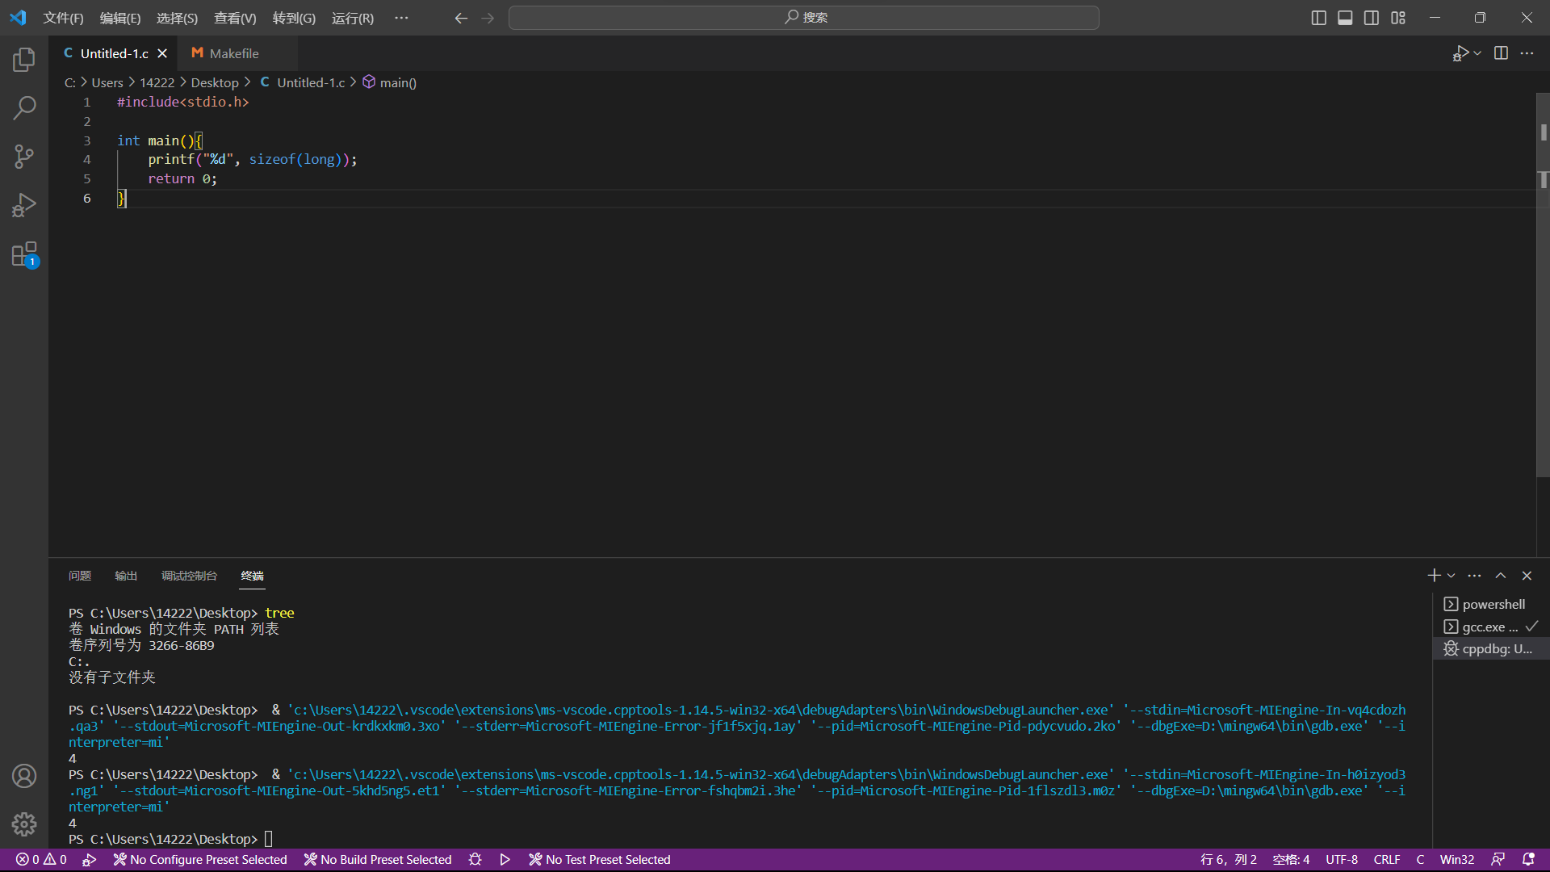Create a new terminal with plus icon
This screenshot has height=872, width=1550.
pyautogui.click(x=1434, y=576)
